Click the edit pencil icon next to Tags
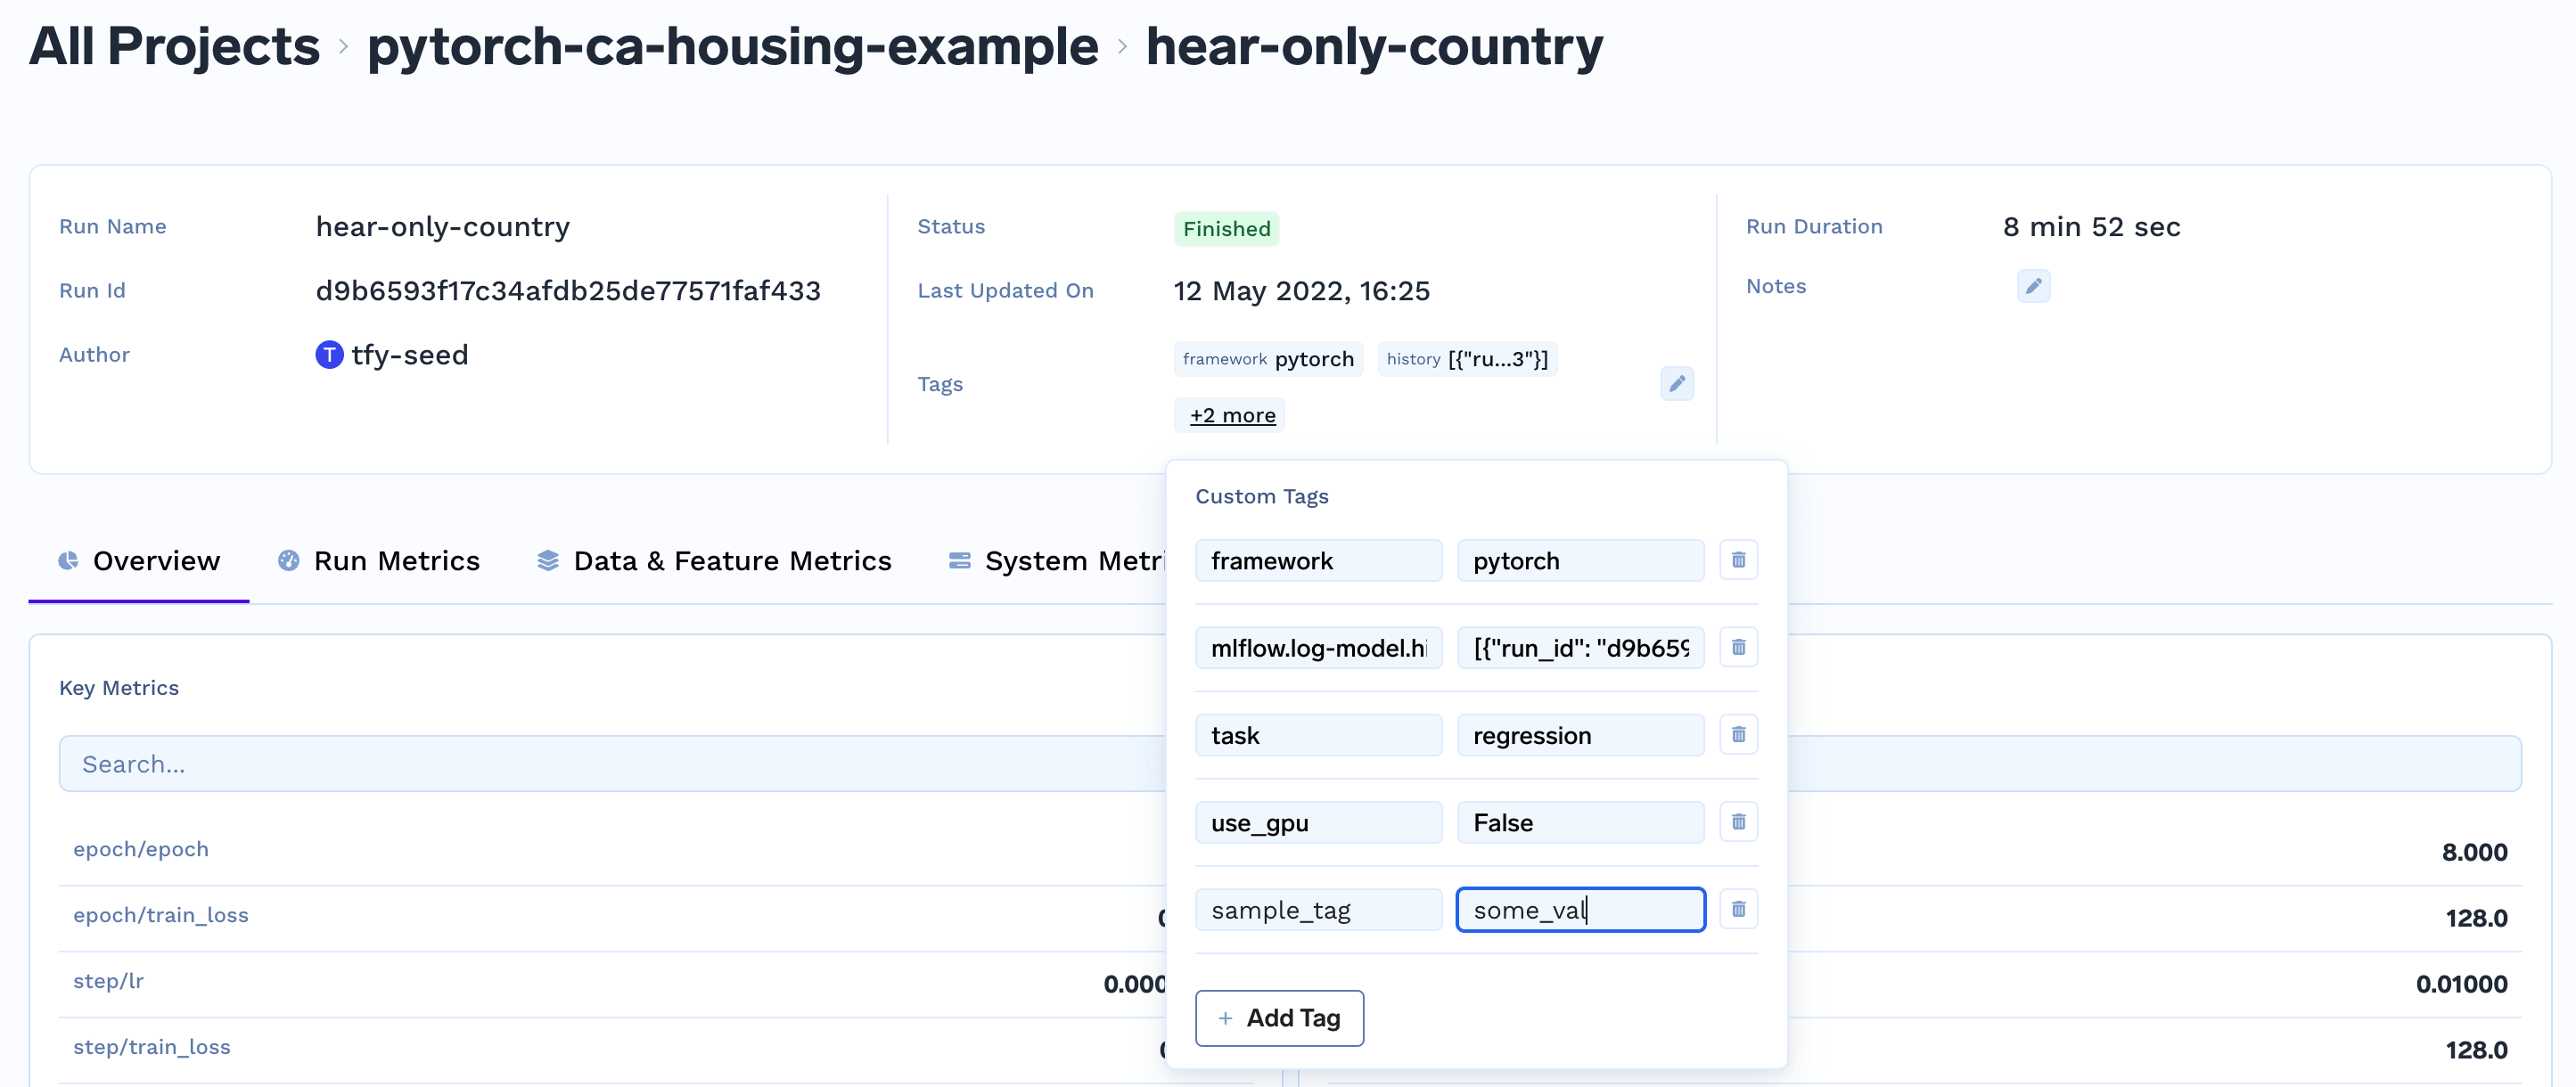The width and height of the screenshot is (2576, 1087). 1676,384
